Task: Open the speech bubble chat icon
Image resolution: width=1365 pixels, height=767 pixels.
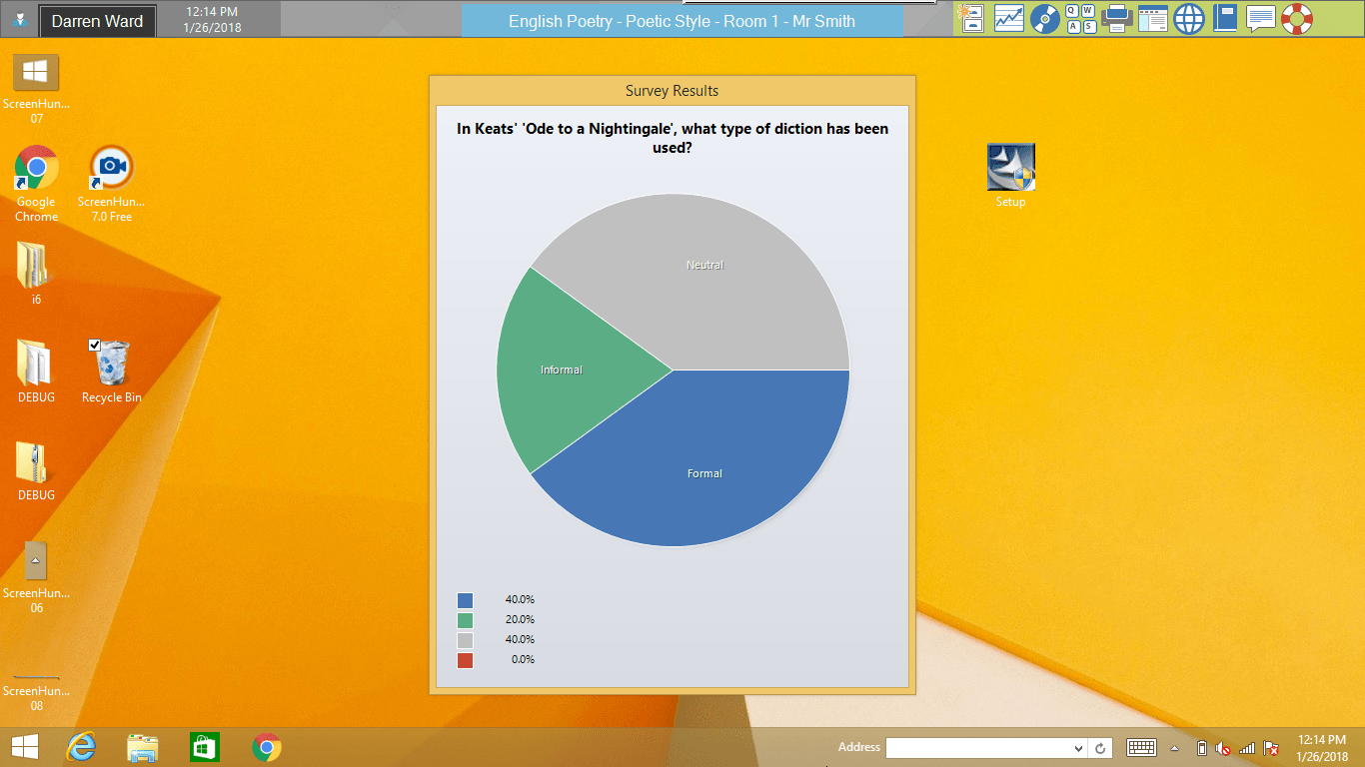Action: point(1261,18)
